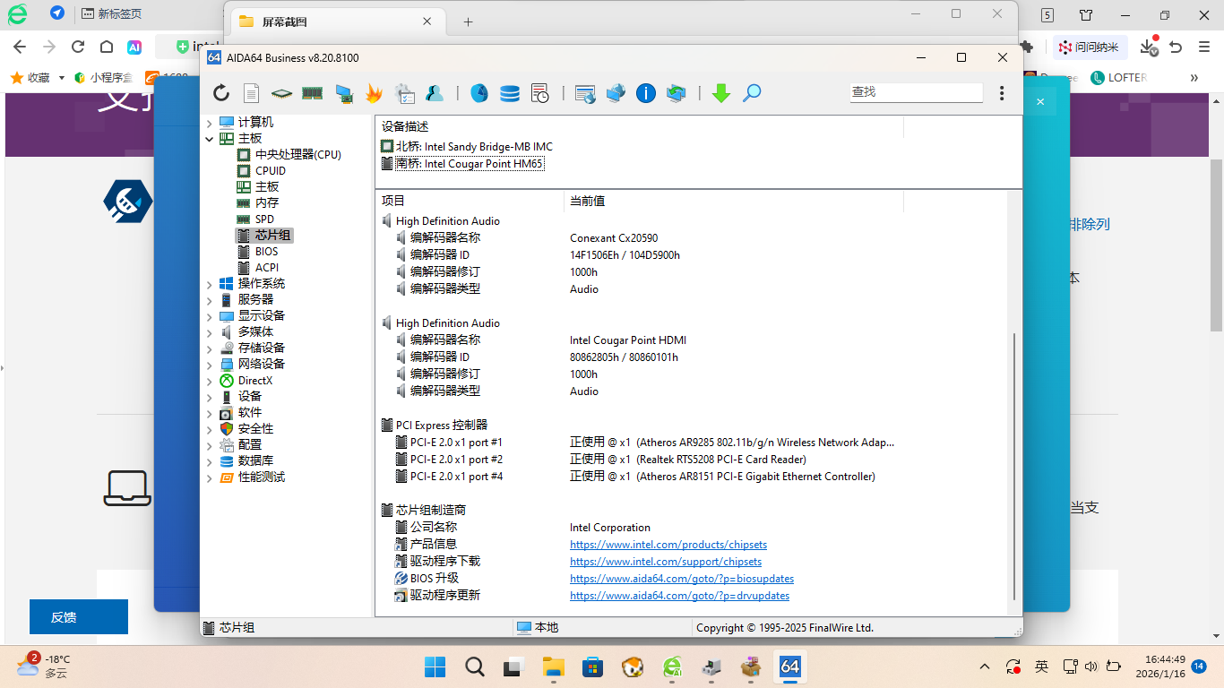Open the drvupdates link
Screen dimensions: 1224x688
tap(679, 596)
